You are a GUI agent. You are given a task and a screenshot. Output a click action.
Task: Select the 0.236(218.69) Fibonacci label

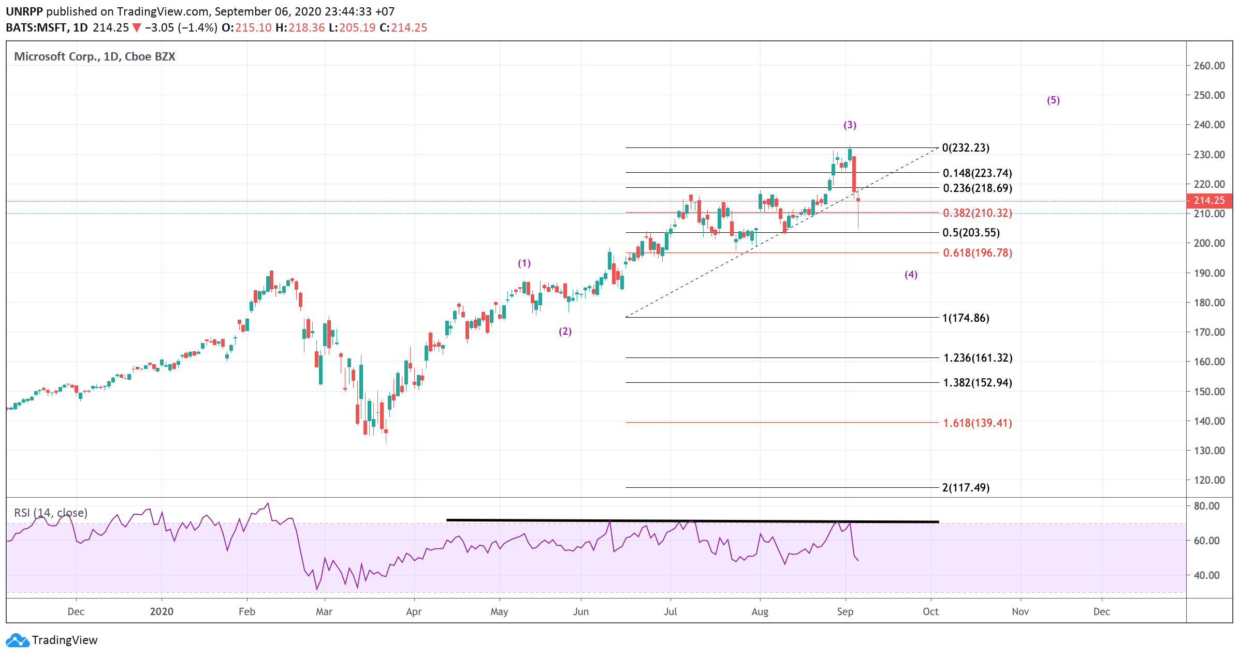[977, 188]
